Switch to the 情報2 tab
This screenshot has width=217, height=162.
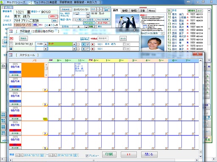pyautogui.click(x=134, y=11)
